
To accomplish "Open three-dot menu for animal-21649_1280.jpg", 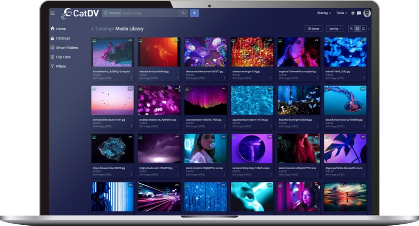I will click(364, 76).
